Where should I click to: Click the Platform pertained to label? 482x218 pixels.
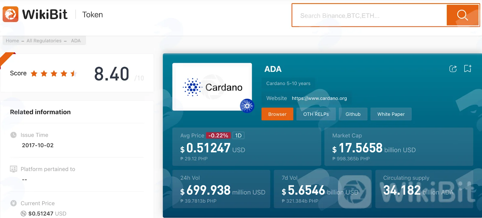tap(48, 169)
